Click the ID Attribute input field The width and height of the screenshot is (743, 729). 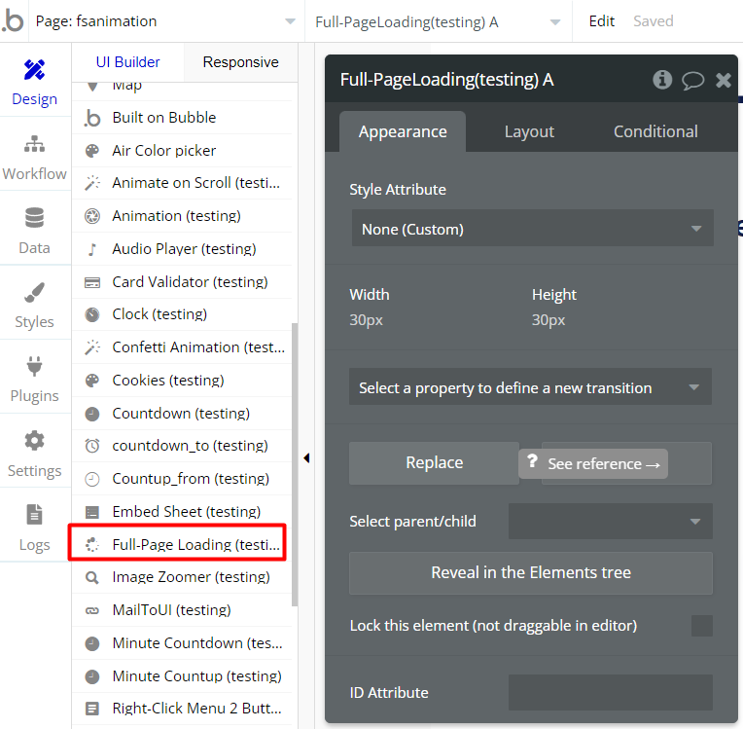(x=610, y=693)
